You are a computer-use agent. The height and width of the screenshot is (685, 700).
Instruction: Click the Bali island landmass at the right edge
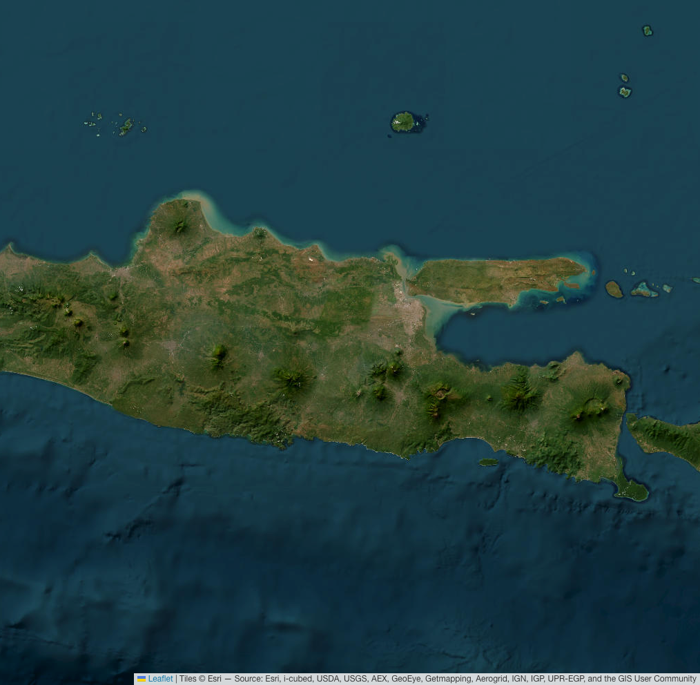click(666, 438)
